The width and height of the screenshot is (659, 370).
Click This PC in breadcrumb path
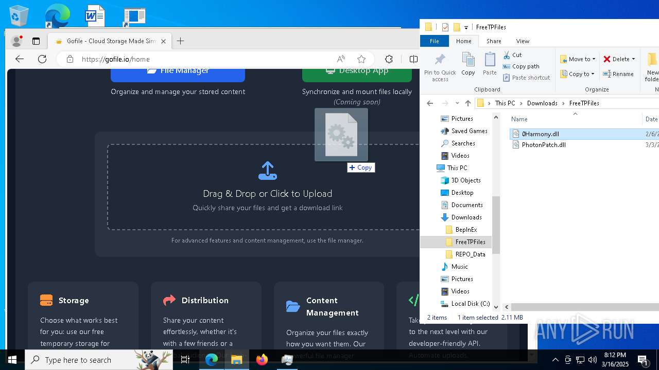505,103
